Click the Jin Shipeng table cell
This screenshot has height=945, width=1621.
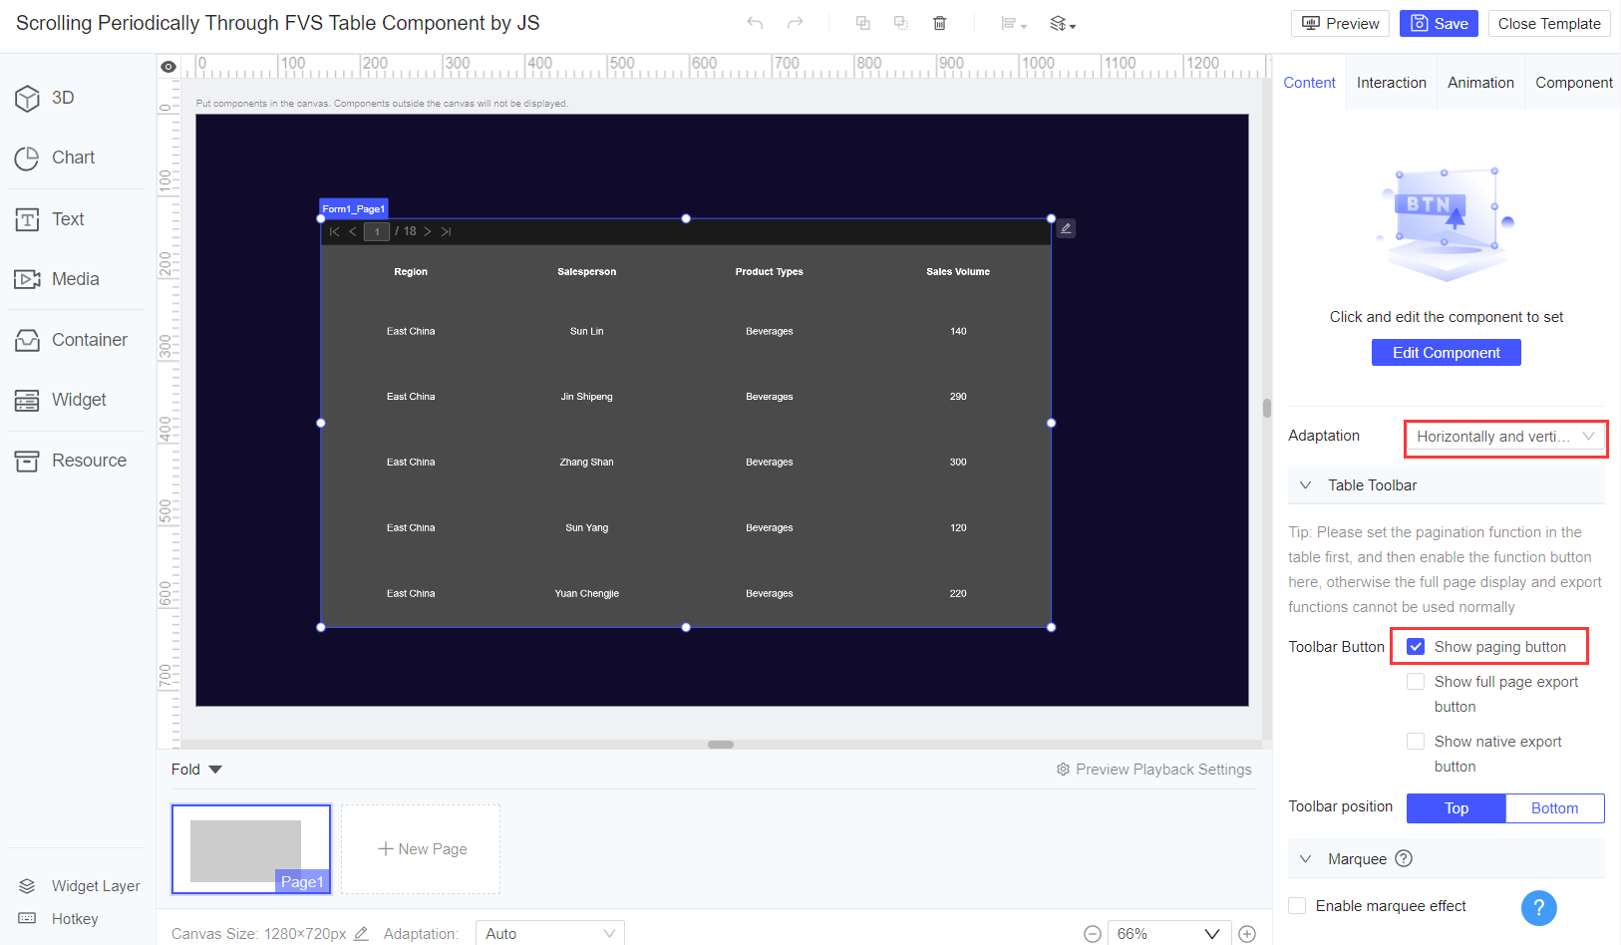point(587,397)
